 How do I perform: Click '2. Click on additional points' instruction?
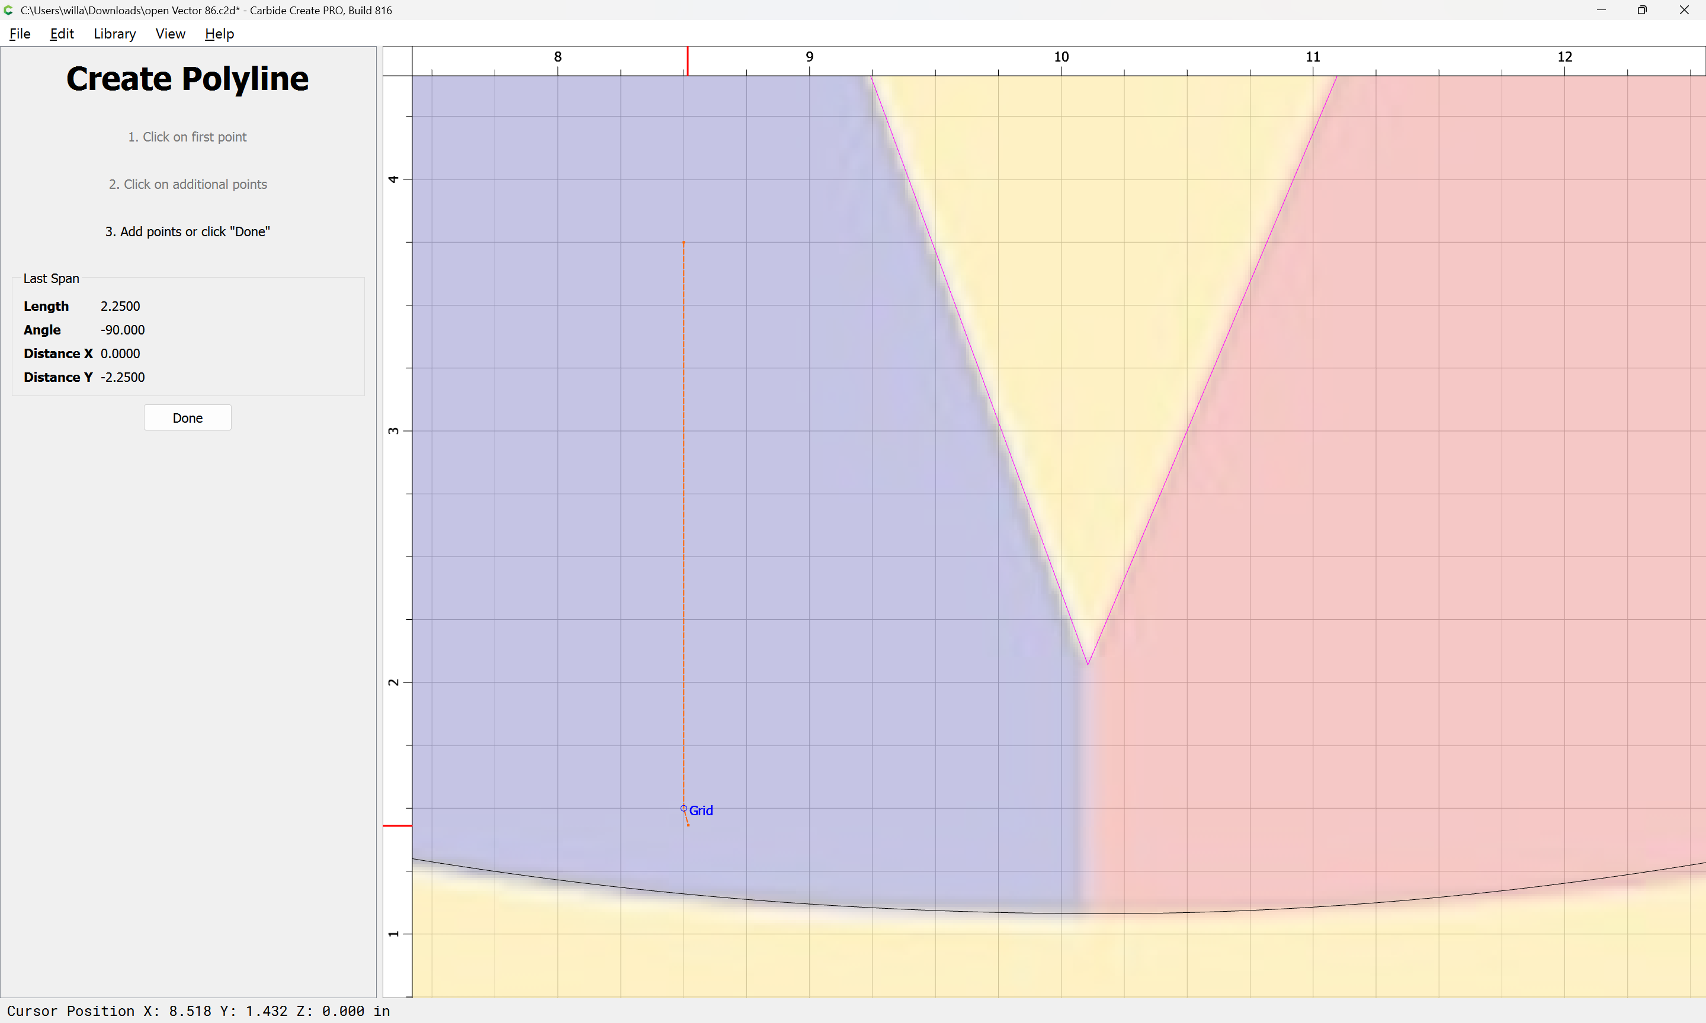point(188,184)
